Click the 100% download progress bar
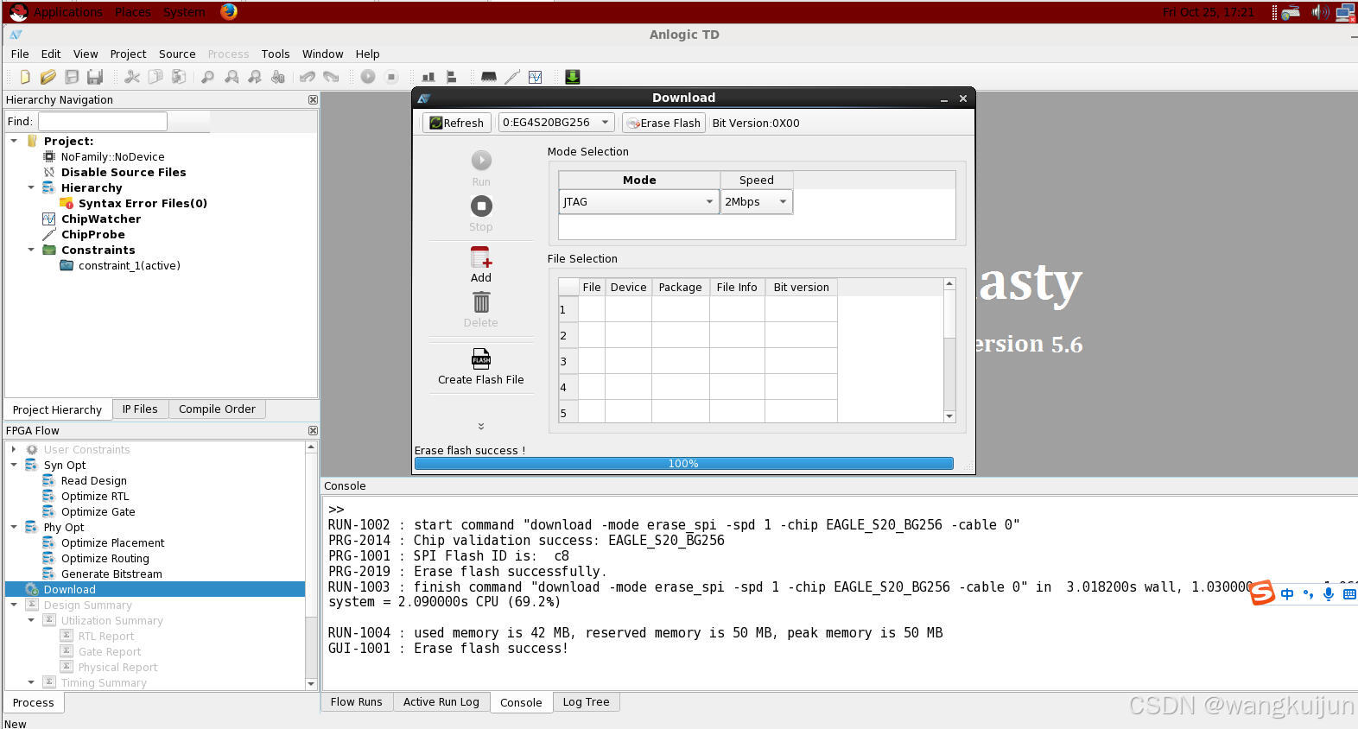Screen dimensions: 1358x729 [683, 464]
